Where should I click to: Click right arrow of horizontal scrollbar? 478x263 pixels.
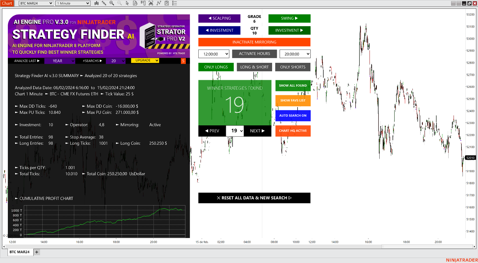coord(474,247)
